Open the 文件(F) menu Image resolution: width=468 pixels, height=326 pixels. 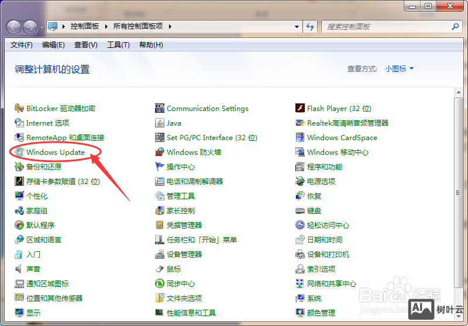click(x=22, y=45)
